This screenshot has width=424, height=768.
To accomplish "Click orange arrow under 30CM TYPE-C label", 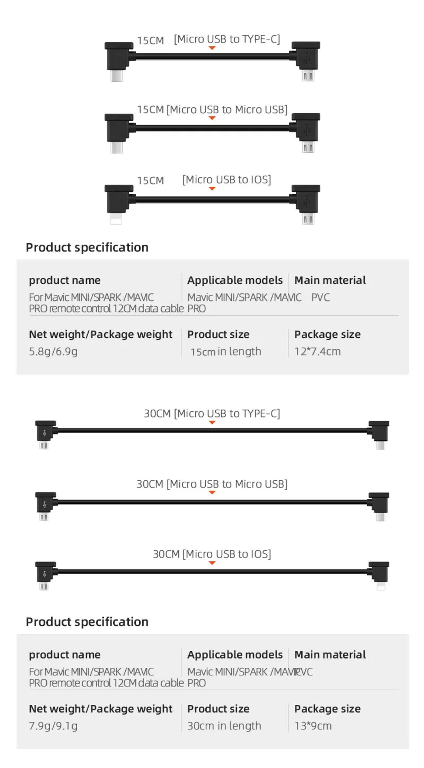I will point(212,422).
